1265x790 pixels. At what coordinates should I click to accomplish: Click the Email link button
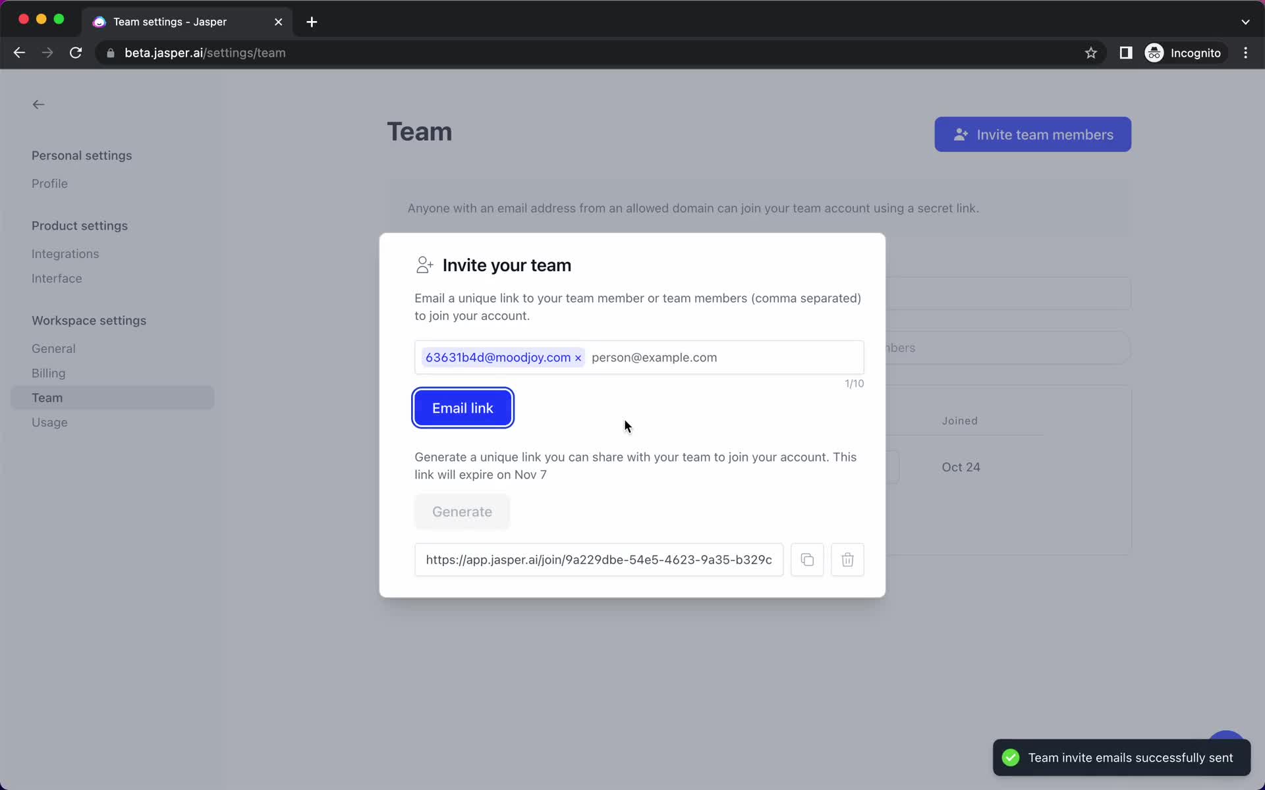[x=463, y=408]
